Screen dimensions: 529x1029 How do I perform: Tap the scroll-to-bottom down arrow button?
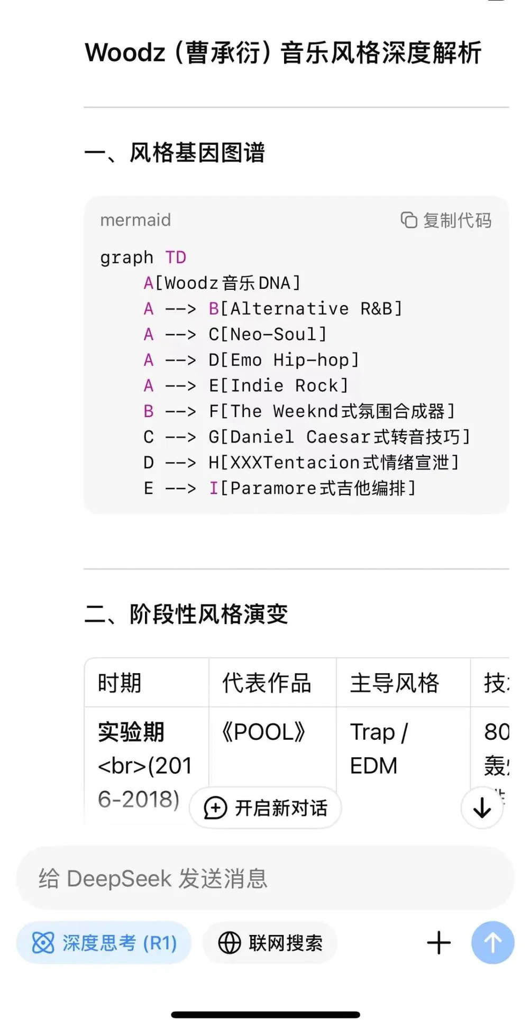481,807
